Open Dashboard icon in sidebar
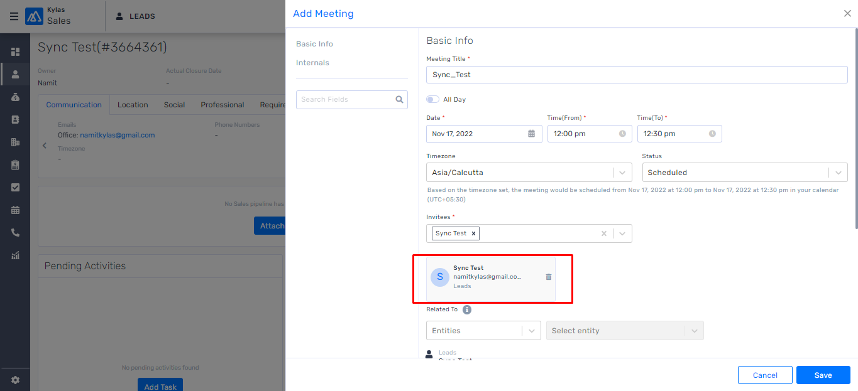The width and height of the screenshot is (858, 391). (15, 51)
